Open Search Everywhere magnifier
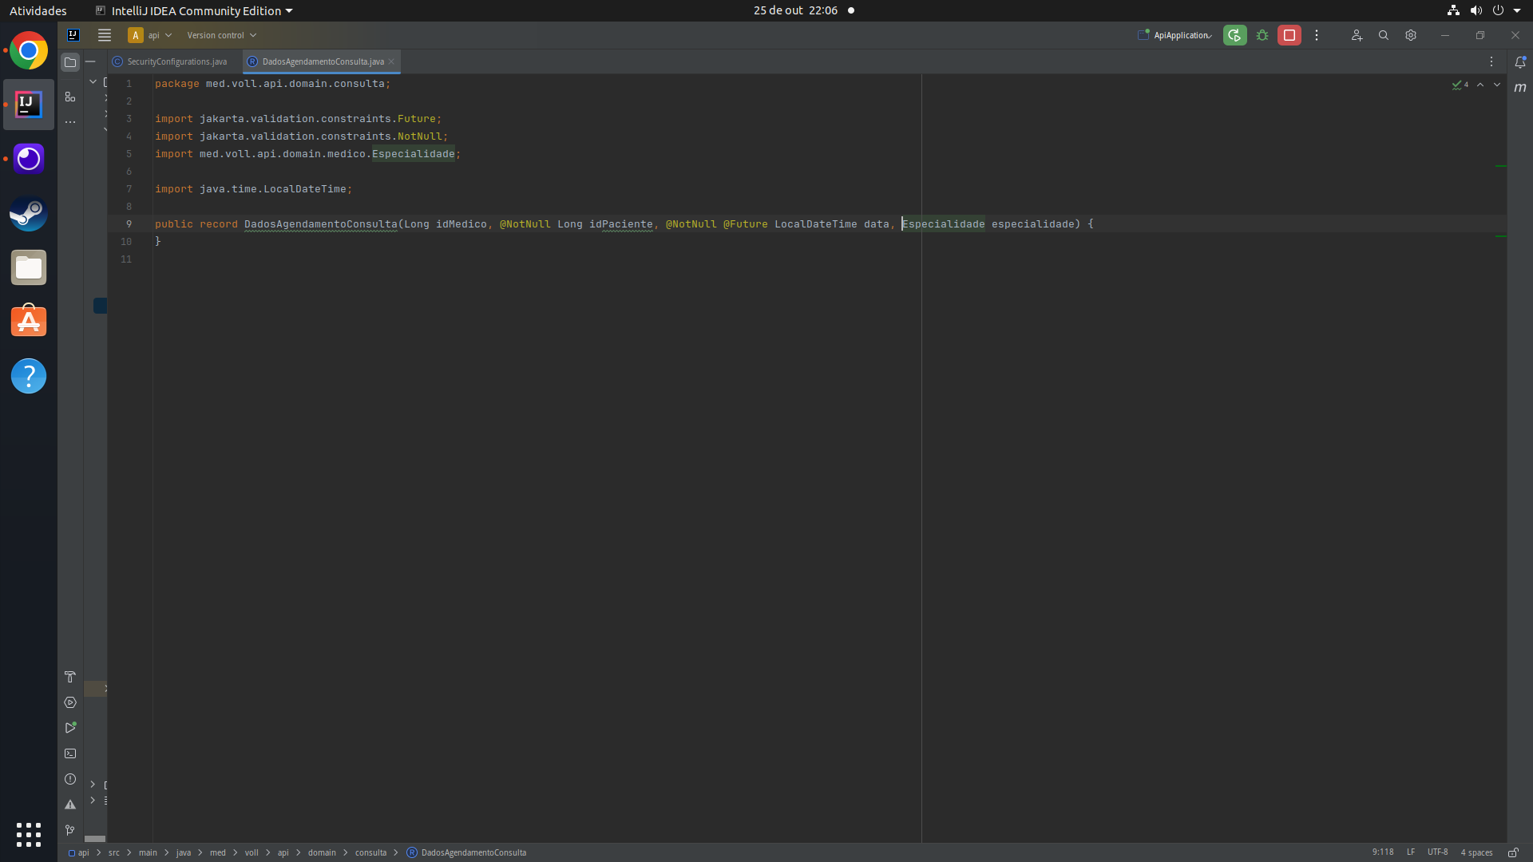The width and height of the screenshot is (1533, 862). 1384,35
